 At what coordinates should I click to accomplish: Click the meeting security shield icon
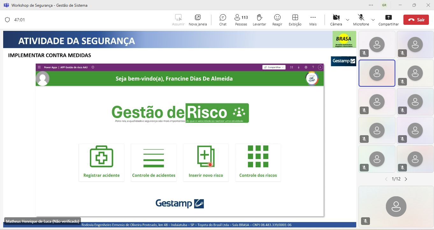click(x=7, y=20)
